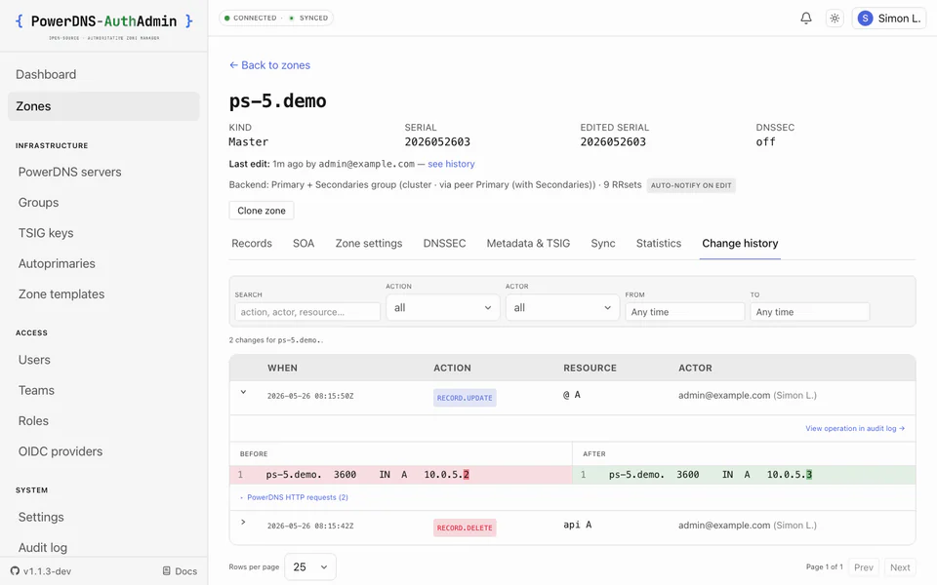Viewport: 937px width, 585px height.
Task: Switch to the SOA tab
Action: 304,244
